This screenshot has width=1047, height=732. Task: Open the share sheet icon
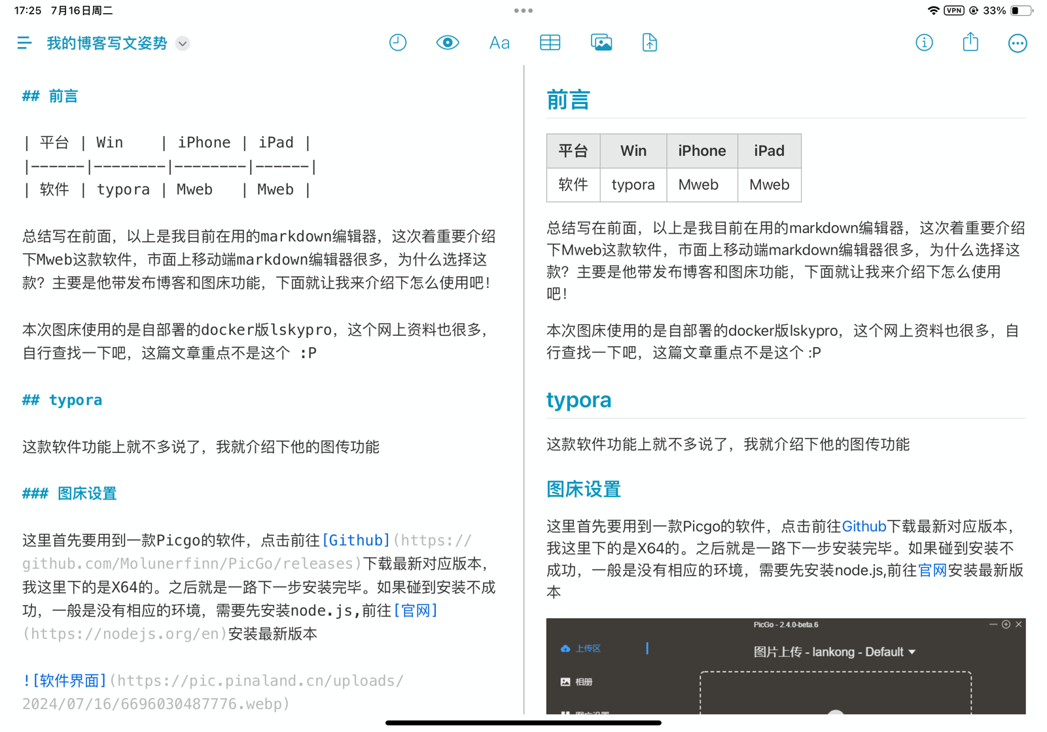[970, 42]
